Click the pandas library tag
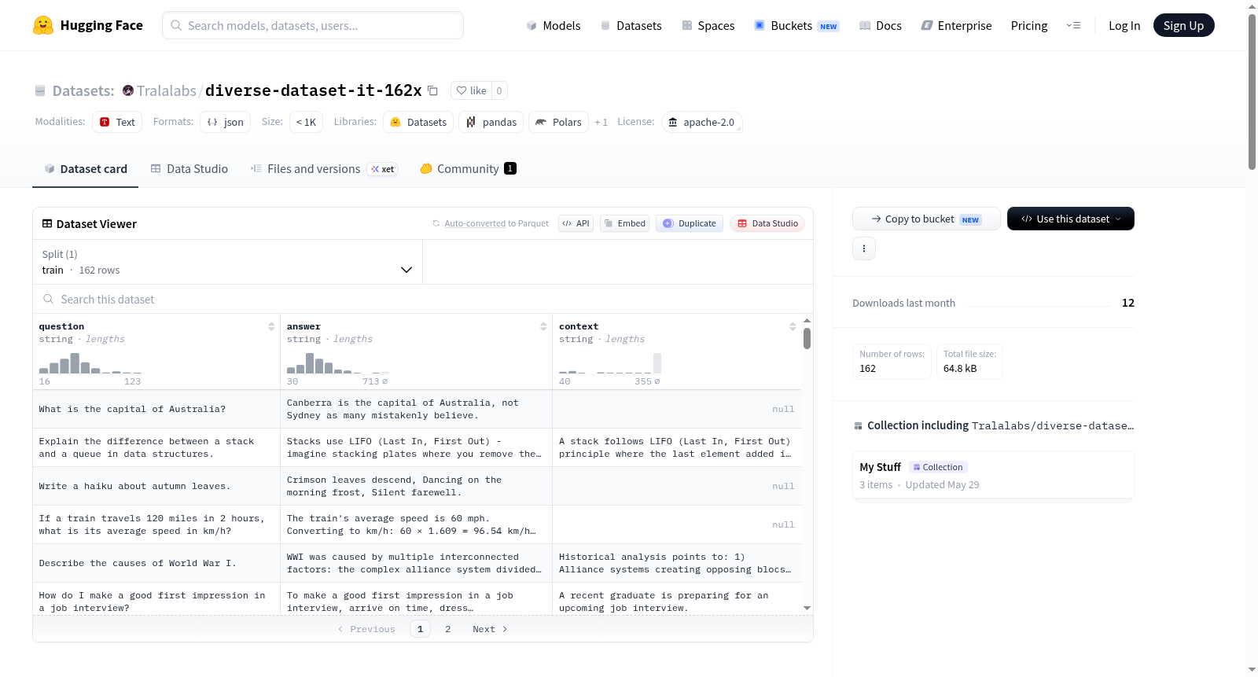 [x=491, y=122]
